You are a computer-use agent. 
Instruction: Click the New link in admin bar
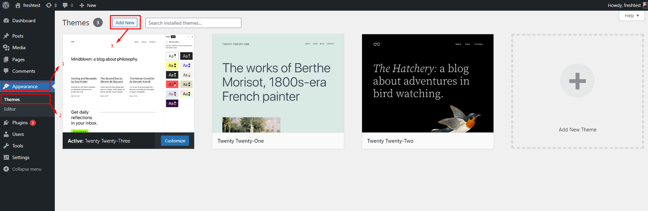coord(92,5)
